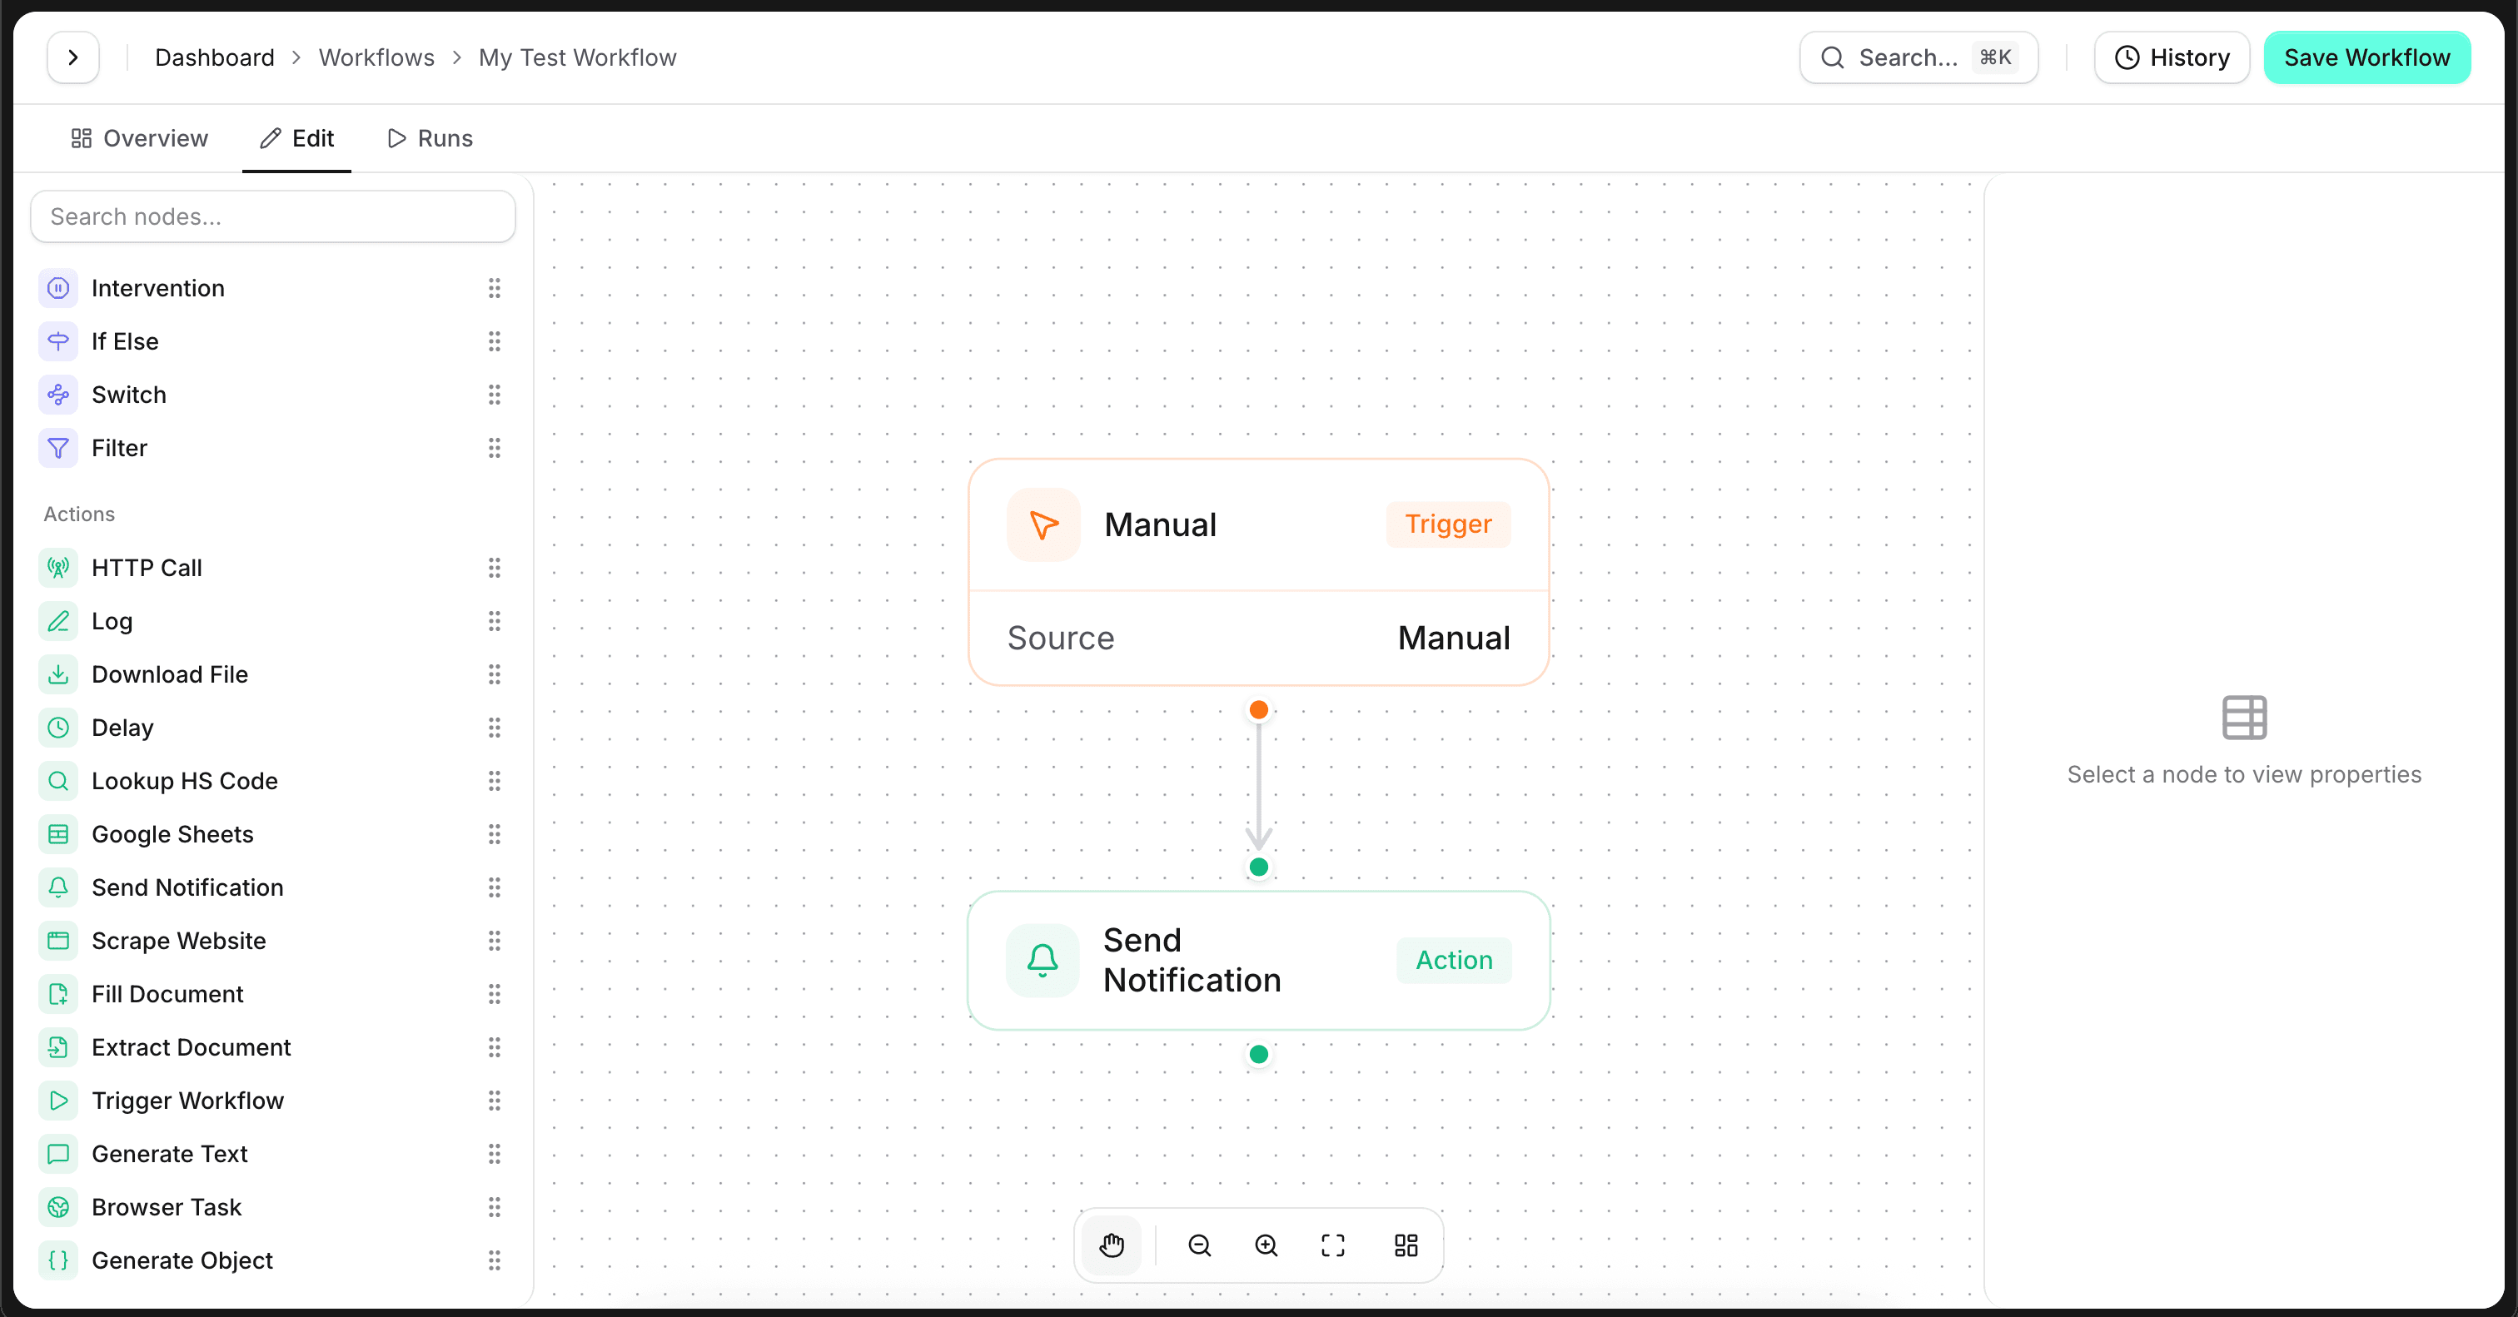Select the Delay clock icon
The image size is (2518, 1317).
58,727
